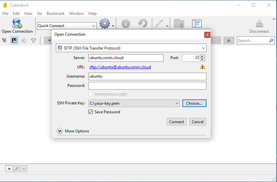Open the gear Action dropdown arrow
This screenshot has width=277, height=182.
tap(113, 26)
